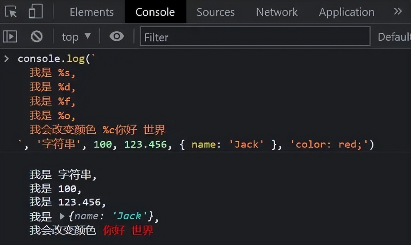411x245 pixels.
Task: Click the 我是 %o, code line
Action: pos(52,115)
